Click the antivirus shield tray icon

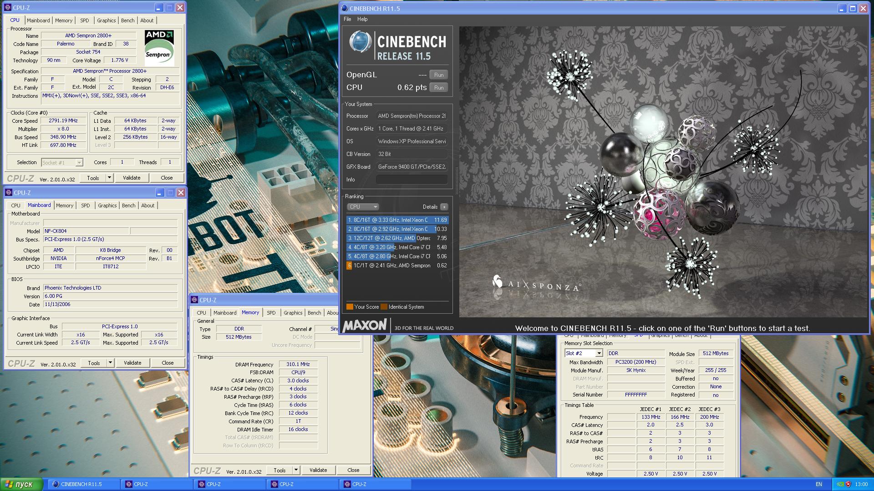coord(848,484)
